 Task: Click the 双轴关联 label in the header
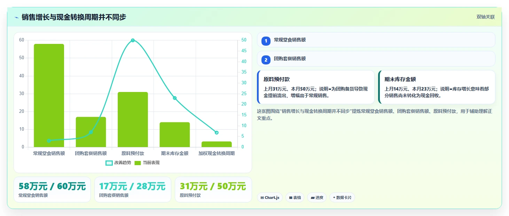pyautogui.click(x=485, y=17)
